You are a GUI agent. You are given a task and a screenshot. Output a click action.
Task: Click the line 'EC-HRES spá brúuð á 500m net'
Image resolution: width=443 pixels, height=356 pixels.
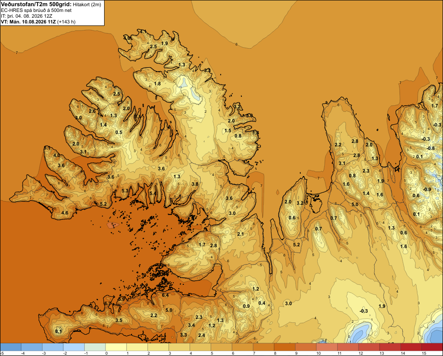pyautogui.click(x=36, y=10)
